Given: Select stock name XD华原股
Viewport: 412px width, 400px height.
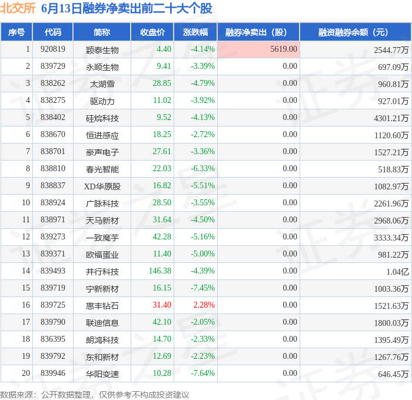Looking at the screenshot, I should tap(102, 186).
